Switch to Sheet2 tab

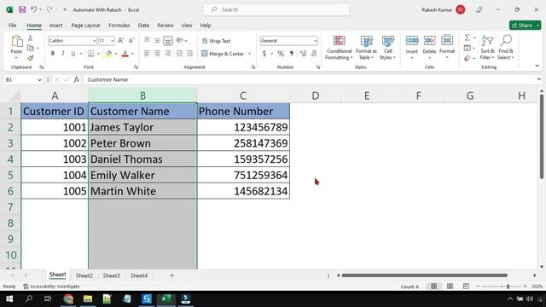point(84,275)
